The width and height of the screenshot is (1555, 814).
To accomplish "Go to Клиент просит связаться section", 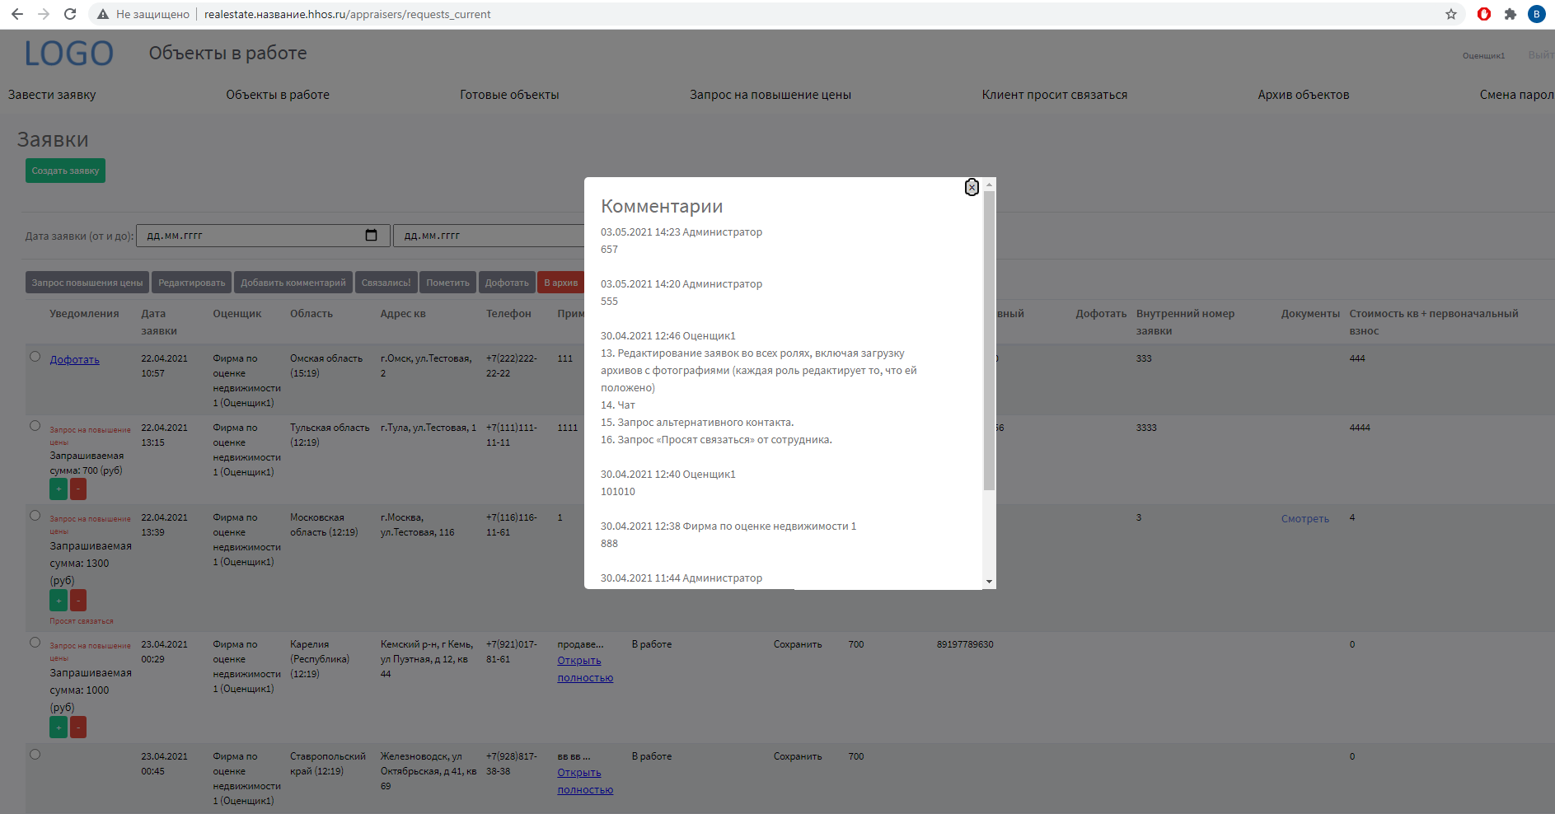I will (x=1055, y=95).
